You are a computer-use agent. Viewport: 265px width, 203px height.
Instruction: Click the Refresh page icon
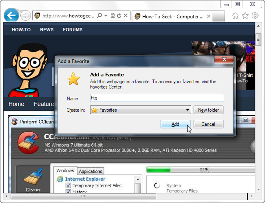[119, 16]
